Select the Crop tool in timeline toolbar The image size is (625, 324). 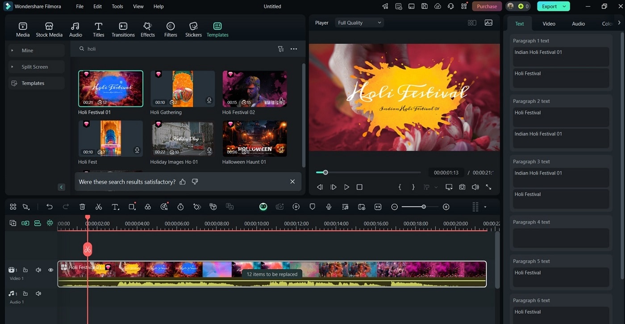pos(132,207)
